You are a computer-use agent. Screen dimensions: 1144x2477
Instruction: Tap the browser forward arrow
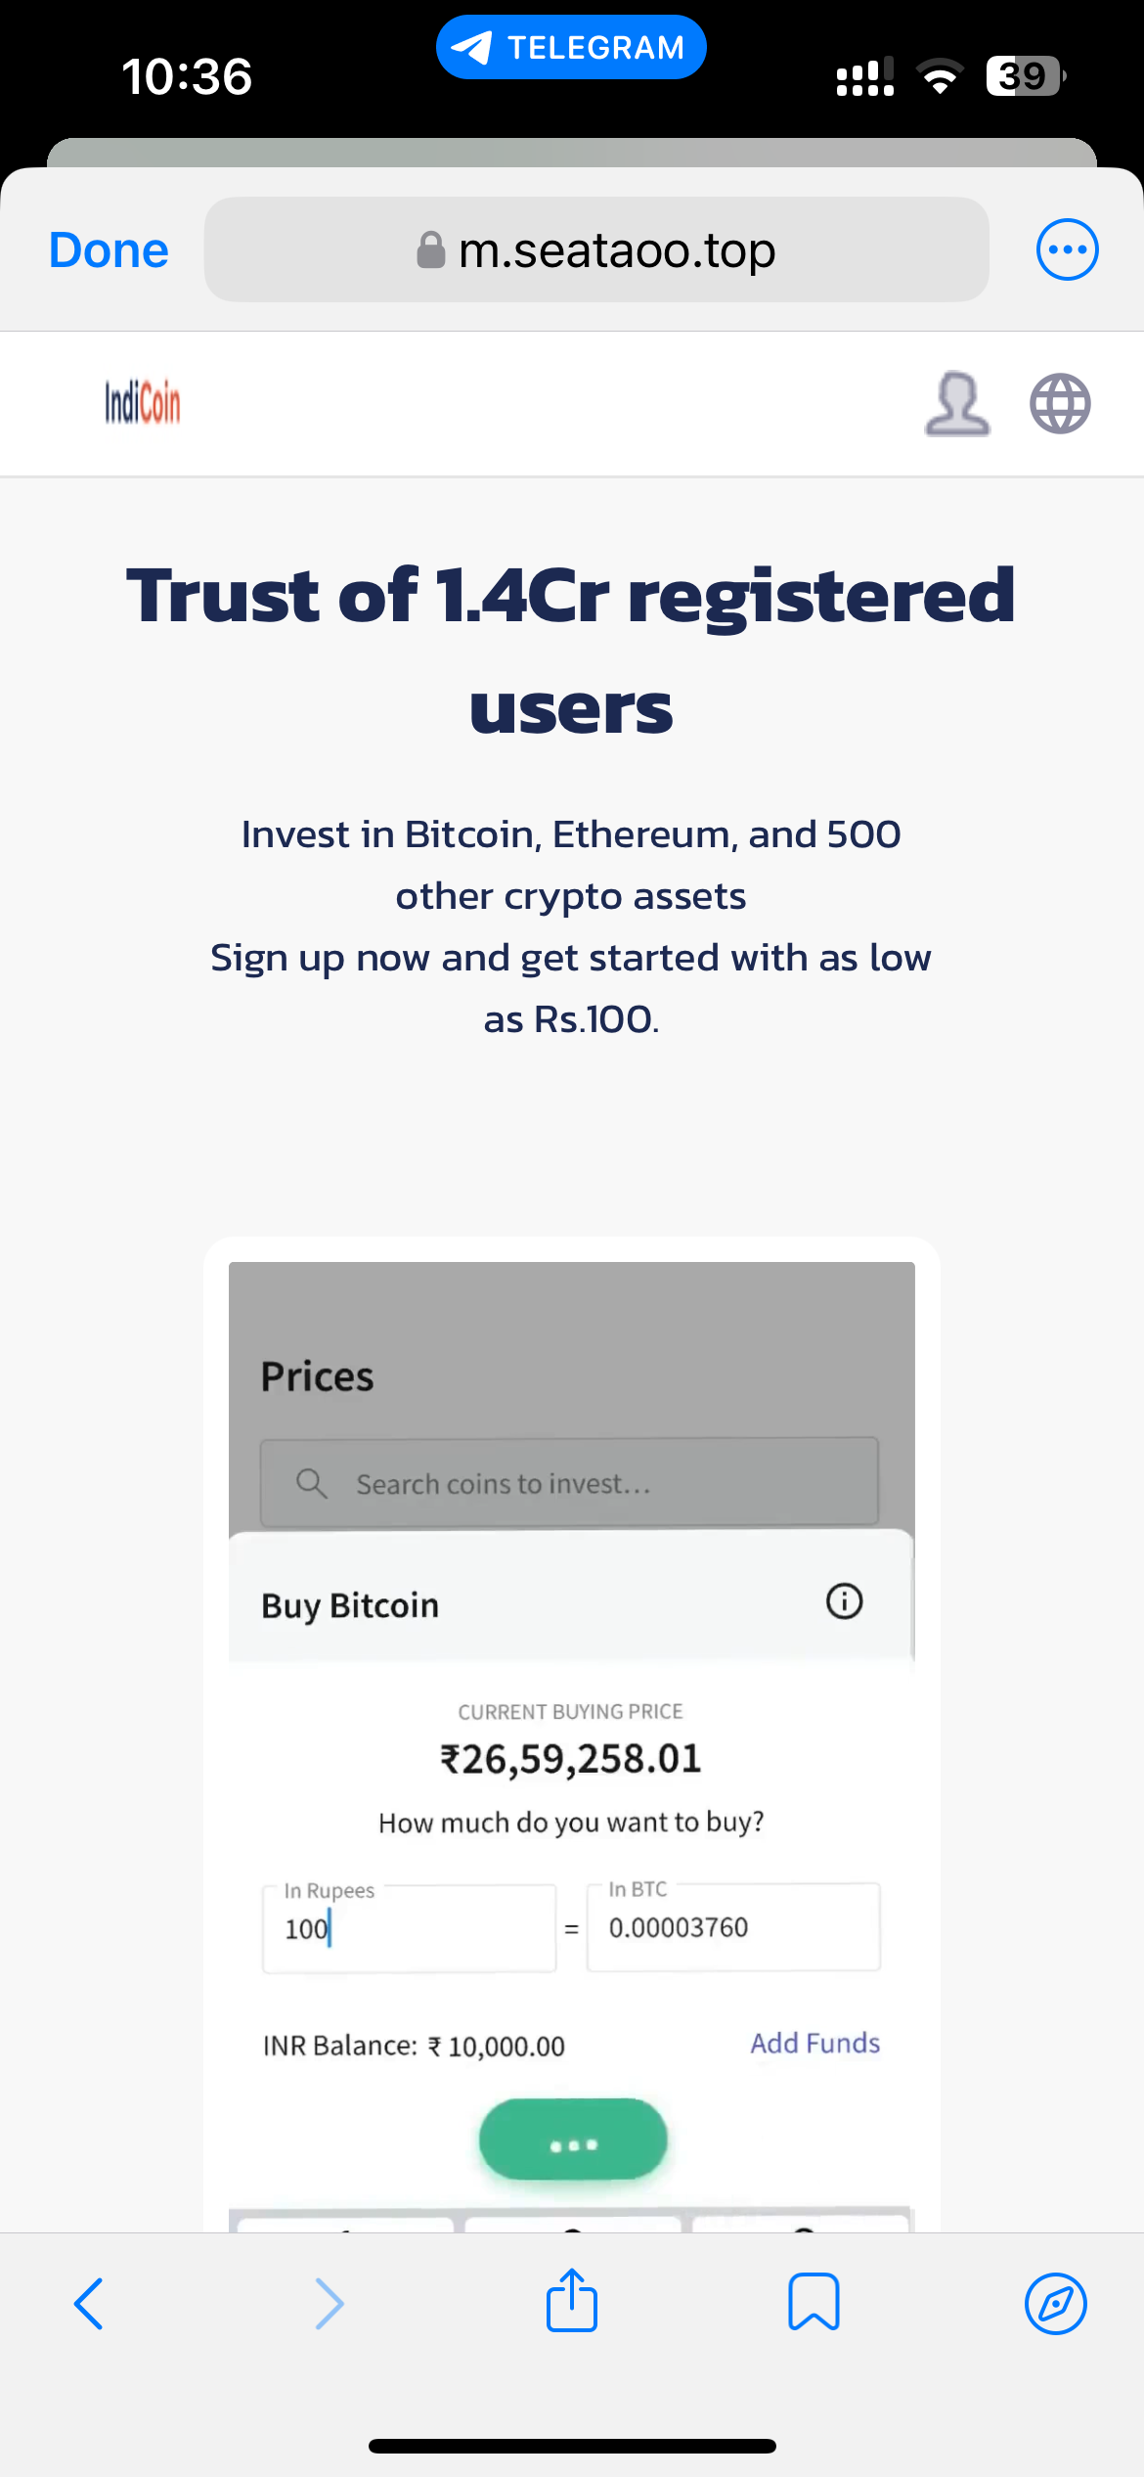coord(330,2304)
